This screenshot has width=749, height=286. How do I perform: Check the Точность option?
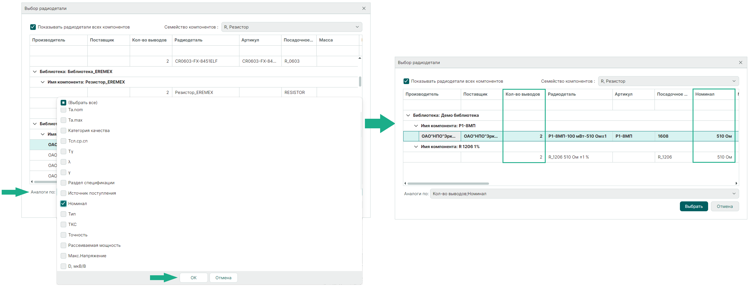(x=63, y=235)
